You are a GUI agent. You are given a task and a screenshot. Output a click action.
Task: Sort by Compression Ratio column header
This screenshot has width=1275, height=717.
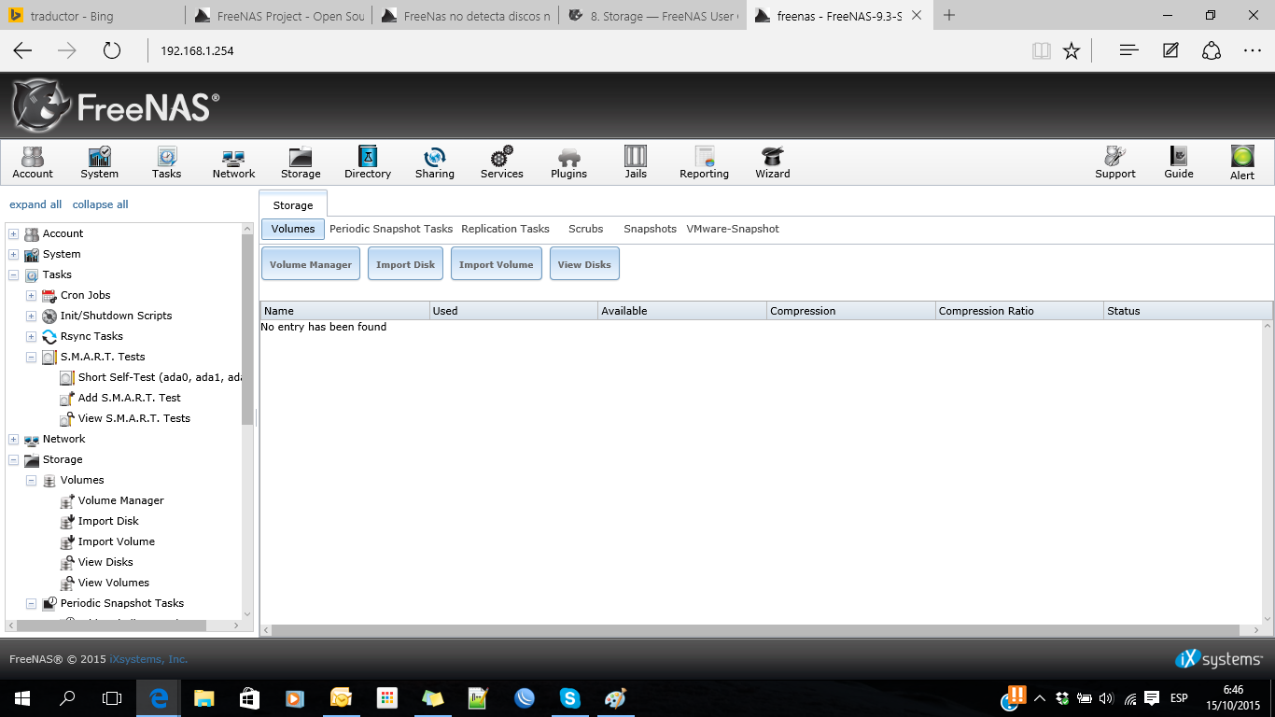coord(1019,311)
